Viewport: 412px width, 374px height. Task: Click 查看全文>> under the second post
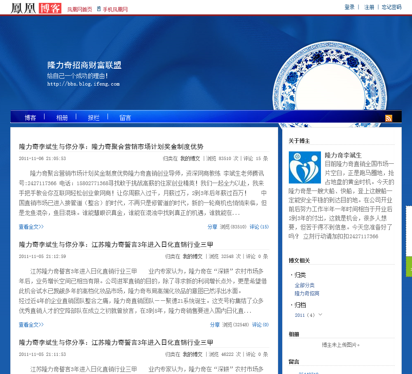(x=31, y=324)
